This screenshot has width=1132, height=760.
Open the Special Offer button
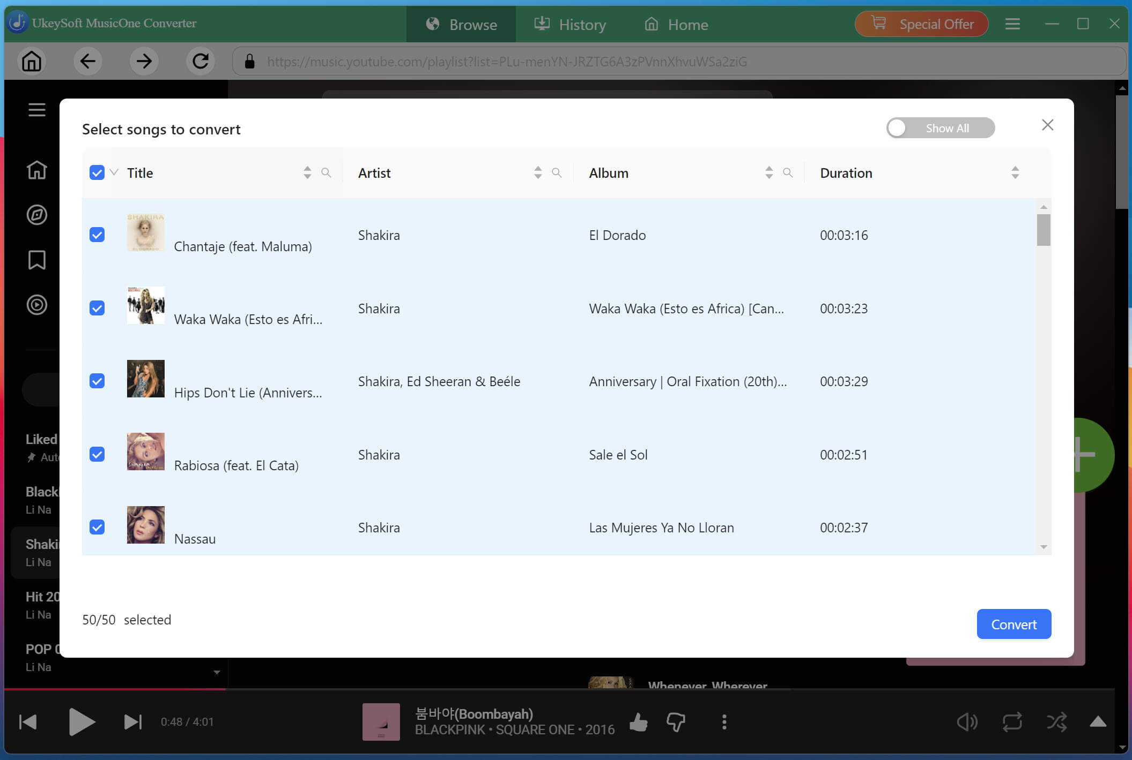(x=921, y=24)
